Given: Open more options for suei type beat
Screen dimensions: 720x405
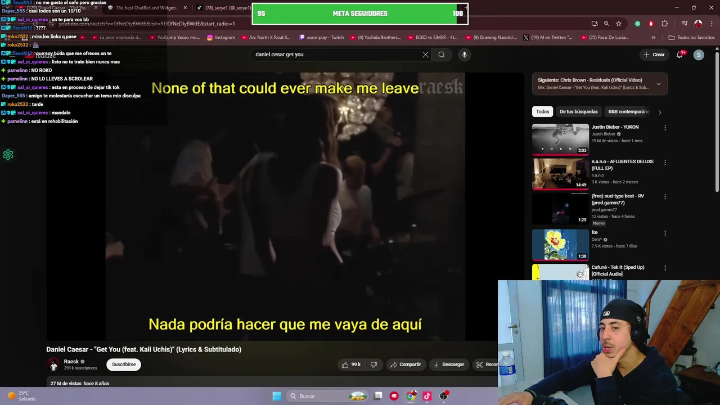Looking at the screenshot, I should [x=665, y=197].
